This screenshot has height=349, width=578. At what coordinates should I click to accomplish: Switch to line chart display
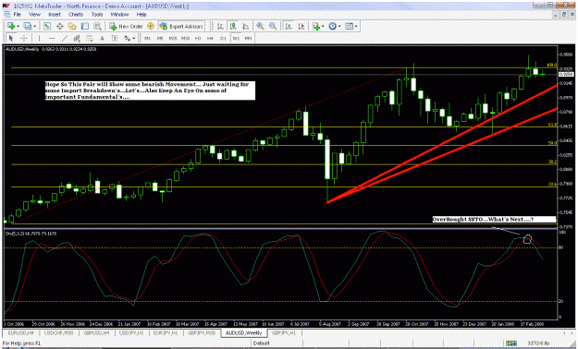245,26
